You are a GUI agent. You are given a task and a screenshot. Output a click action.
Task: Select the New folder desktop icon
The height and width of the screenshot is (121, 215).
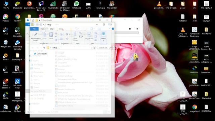(x=206, y=31)
